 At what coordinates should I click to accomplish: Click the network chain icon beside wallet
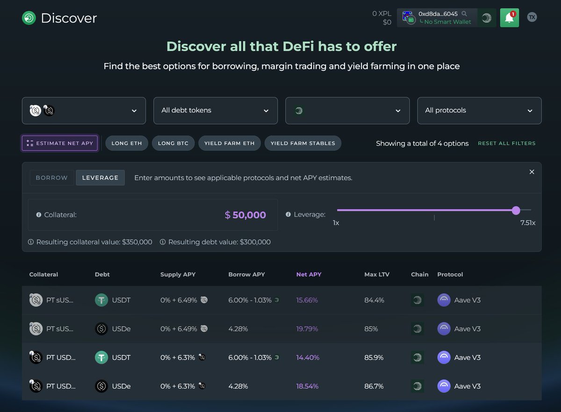pos(487,18)
